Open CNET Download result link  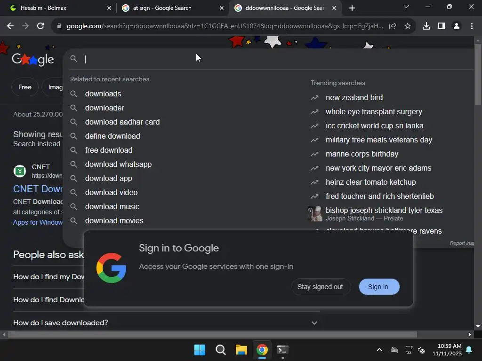(x=38, y=189)
